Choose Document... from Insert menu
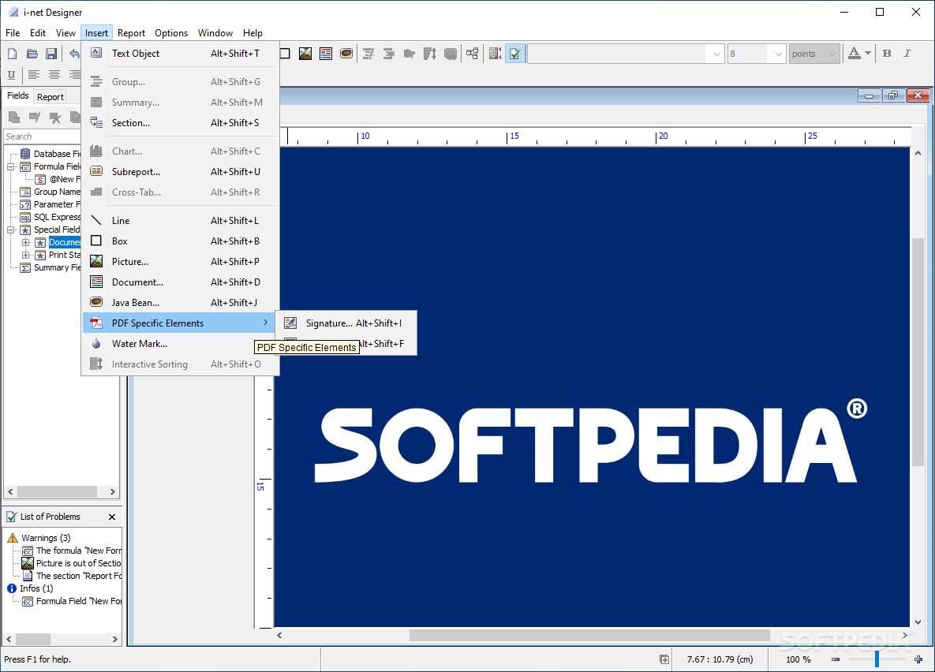935x672 pixels. tap(181, 282)
